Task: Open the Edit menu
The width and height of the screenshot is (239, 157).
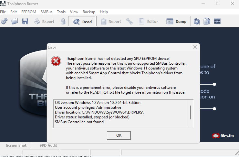Action: click(x=14, y=12)
